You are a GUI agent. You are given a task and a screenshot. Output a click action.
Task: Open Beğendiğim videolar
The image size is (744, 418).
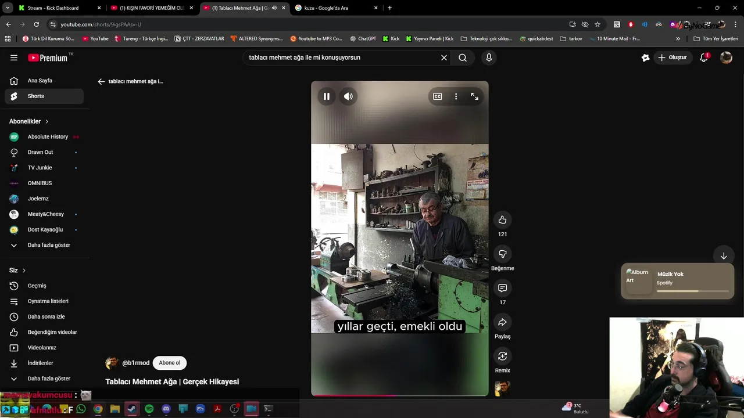(x=44, y=332)
